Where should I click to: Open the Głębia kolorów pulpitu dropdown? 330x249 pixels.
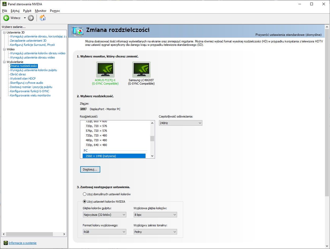coord(104,215)
